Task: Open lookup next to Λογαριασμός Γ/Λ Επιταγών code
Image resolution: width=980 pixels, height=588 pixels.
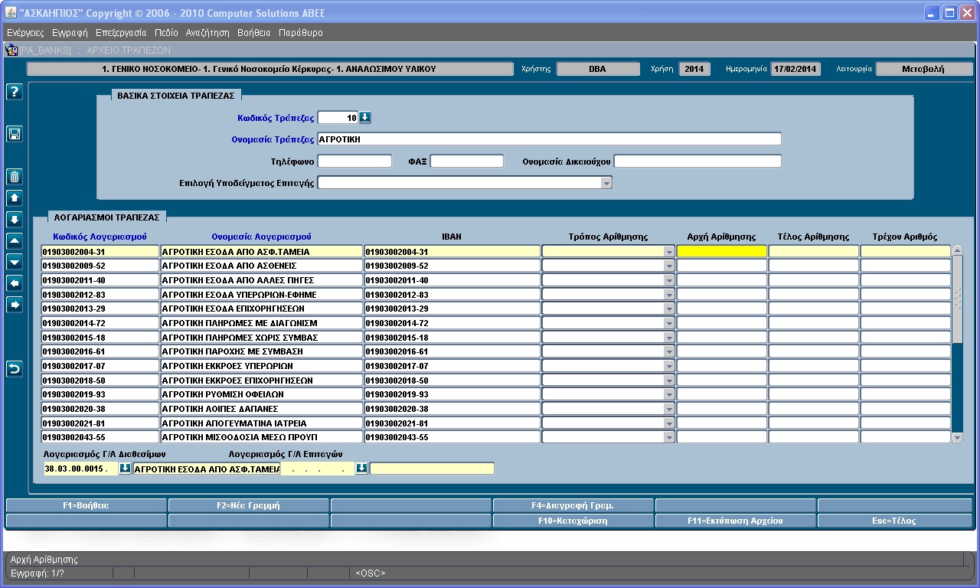Action: point(362,469)
